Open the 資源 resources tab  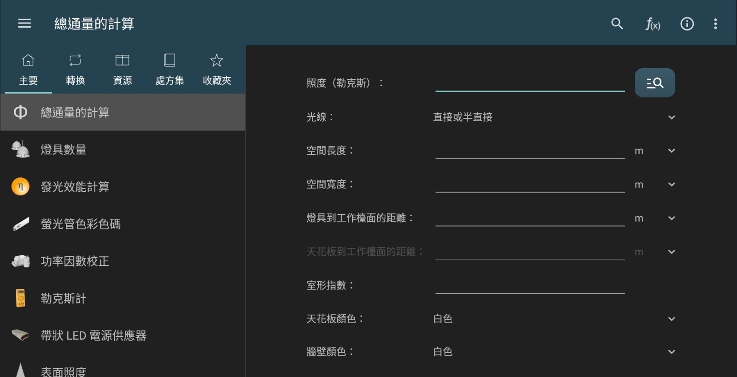point(123,70)
